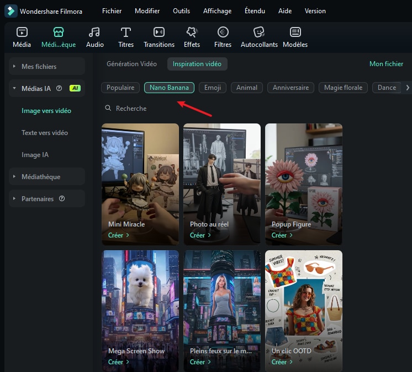Open the Version menu
Viewport: 412px width, 372px height.
315,11
